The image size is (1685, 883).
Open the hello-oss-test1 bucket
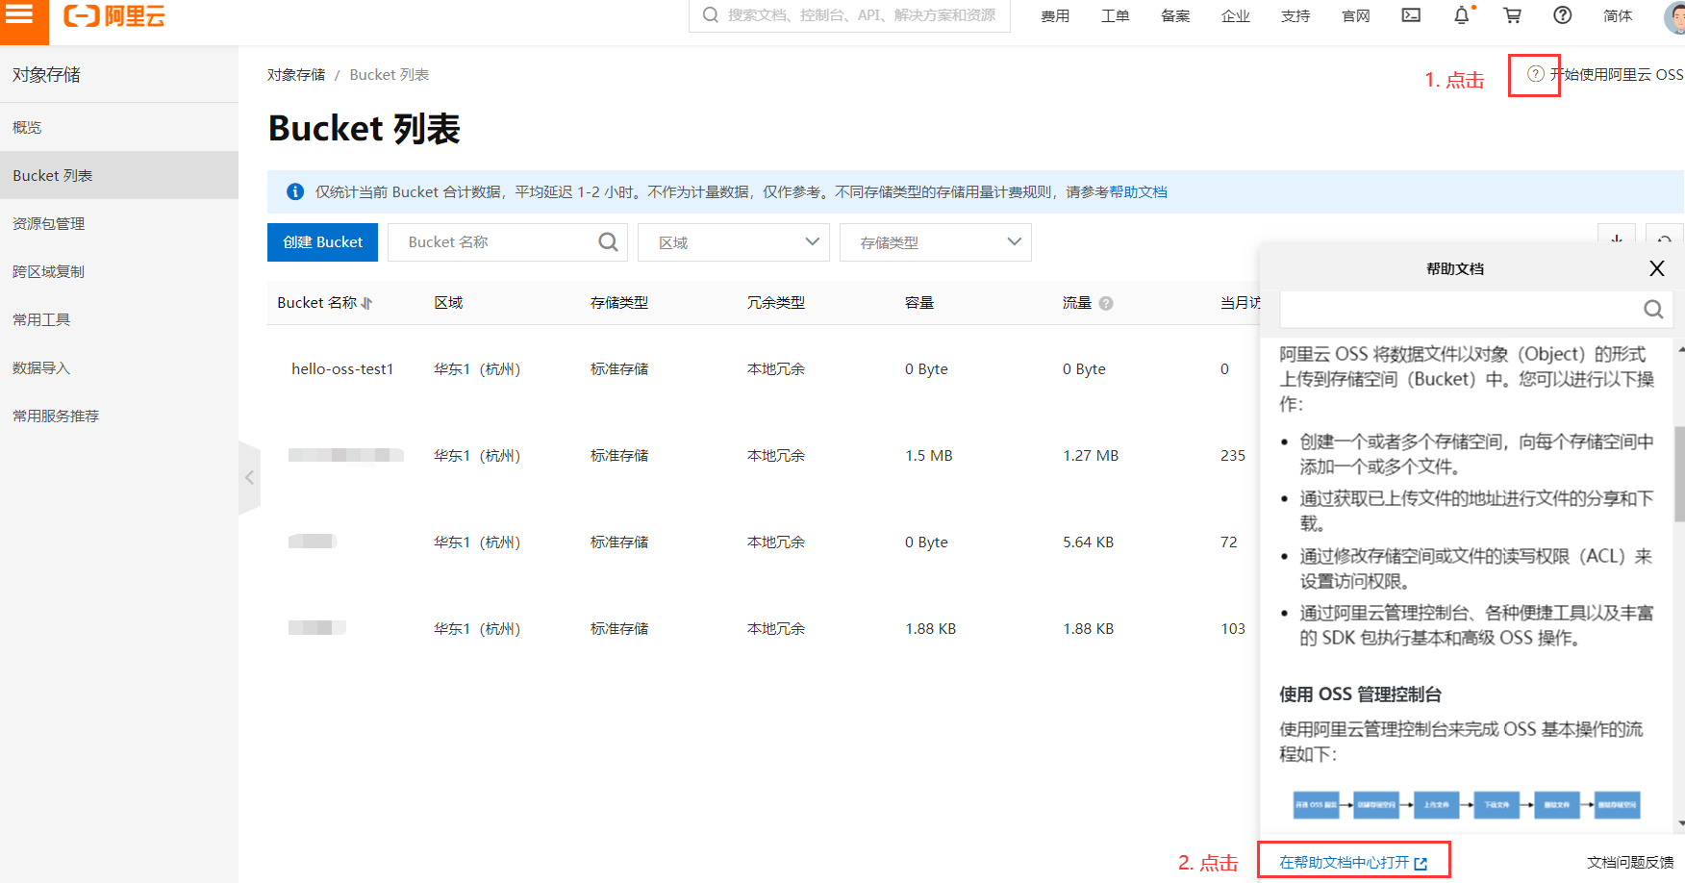tap(342, 368)
